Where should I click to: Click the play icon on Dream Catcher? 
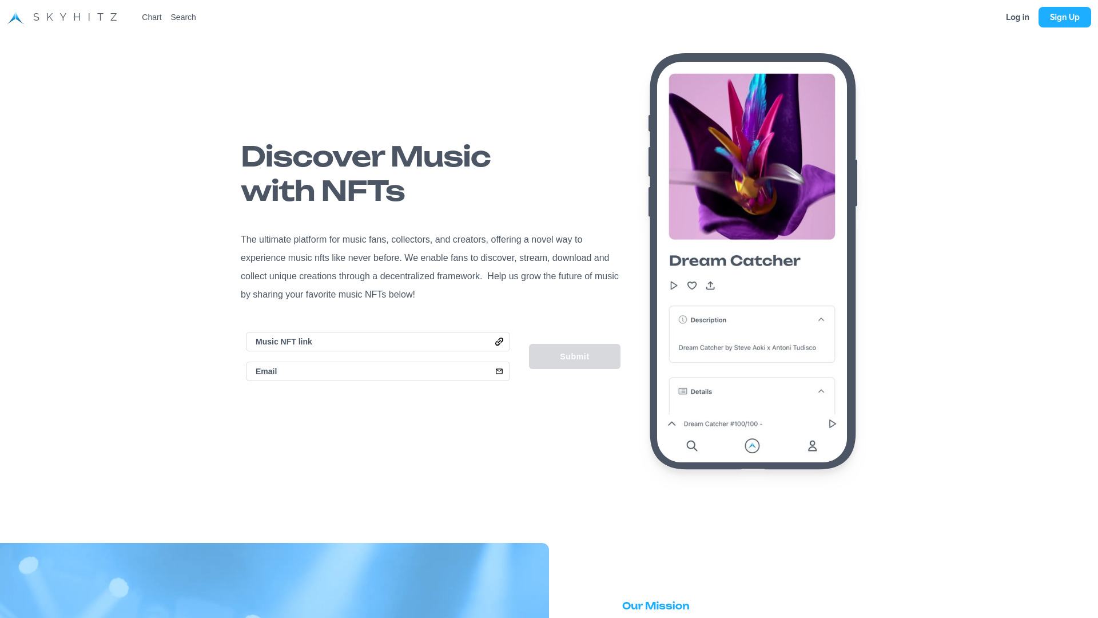point(674,285)
